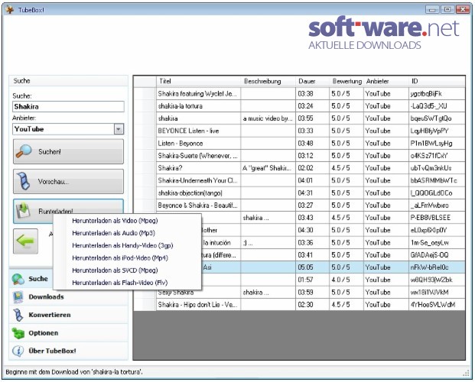Sort by the Anbieter column header
This screenshot has height=382, width=475.
click(386, 81)
